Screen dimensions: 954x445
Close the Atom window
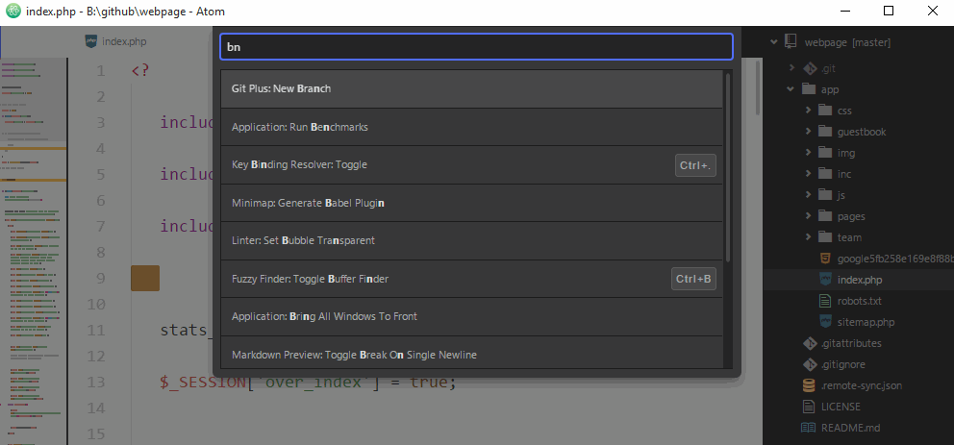(932, 11)
